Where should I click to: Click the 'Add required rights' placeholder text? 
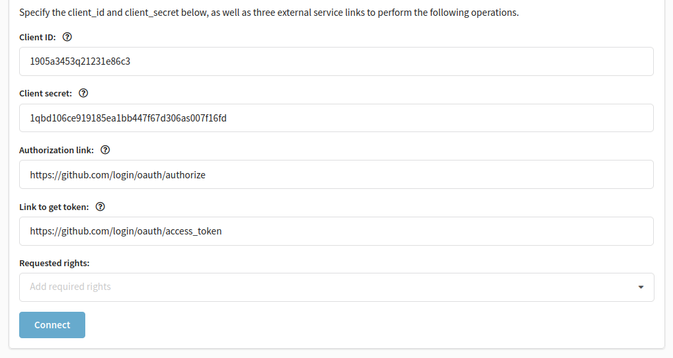point(70,287)
